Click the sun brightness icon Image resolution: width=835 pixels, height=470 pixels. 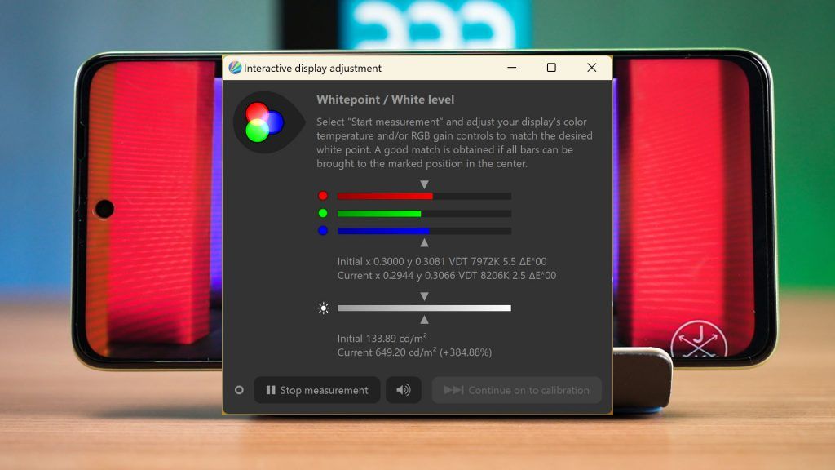click(x=323, y=308)
